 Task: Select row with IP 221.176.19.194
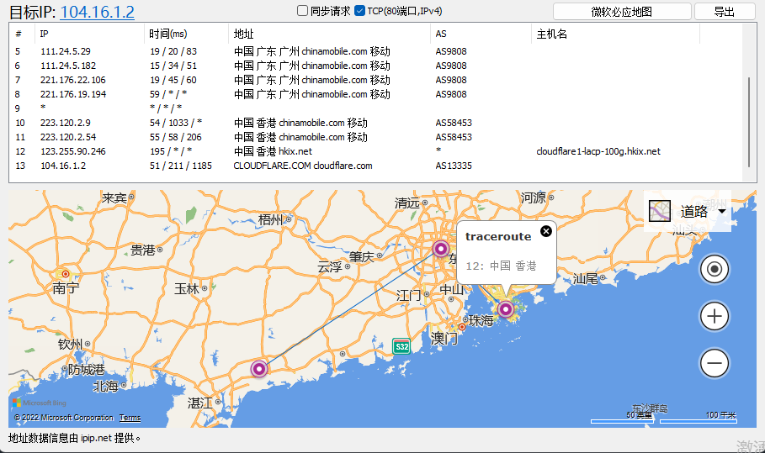pos(375,94)
